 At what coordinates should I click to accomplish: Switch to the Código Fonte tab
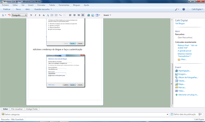coord(32,109)
